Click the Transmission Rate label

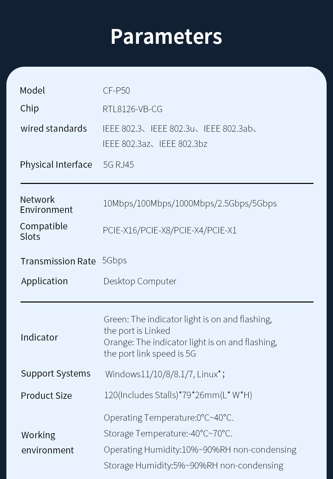[x=58, y=261]
